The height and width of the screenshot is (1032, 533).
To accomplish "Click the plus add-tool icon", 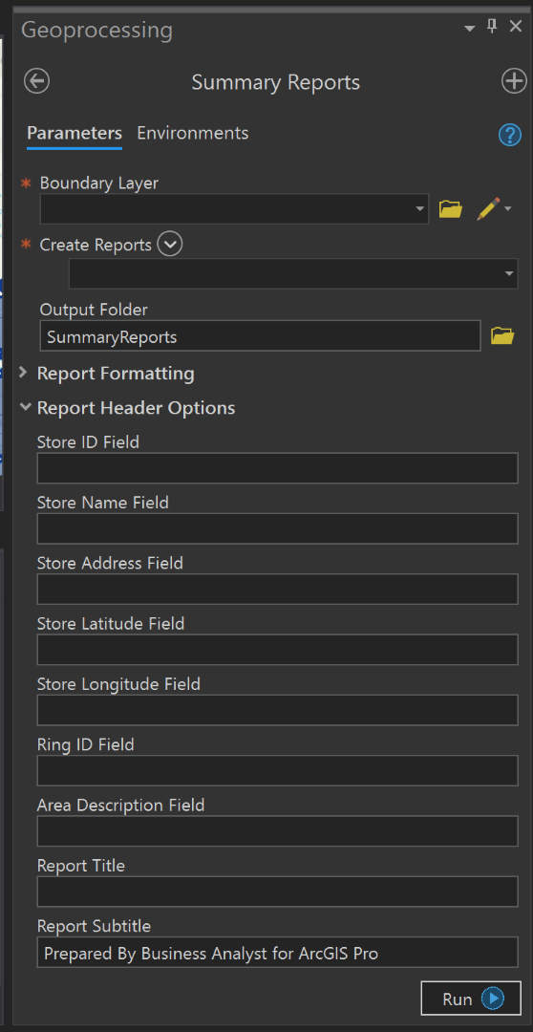I will pyautogui.click(x=514, y=81).
